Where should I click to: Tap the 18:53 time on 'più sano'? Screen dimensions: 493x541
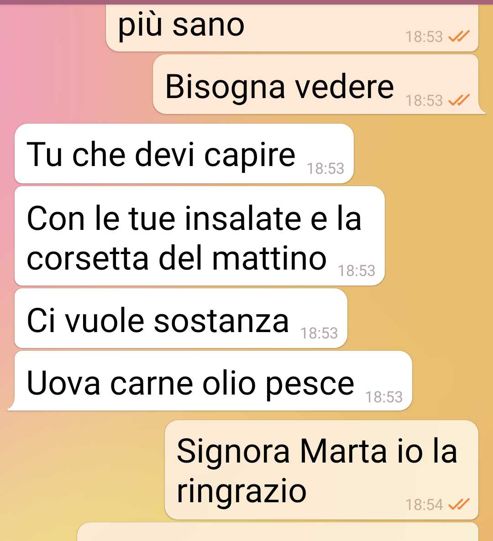pyautogui.click(x=424, y=36)
